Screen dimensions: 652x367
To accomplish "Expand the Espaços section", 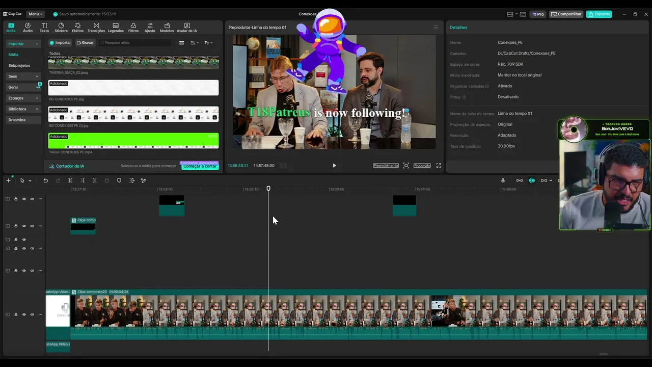I will click(x=23, y=98).
